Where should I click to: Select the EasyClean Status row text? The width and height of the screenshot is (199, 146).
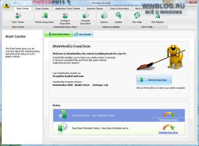click(x=93, y=115)
